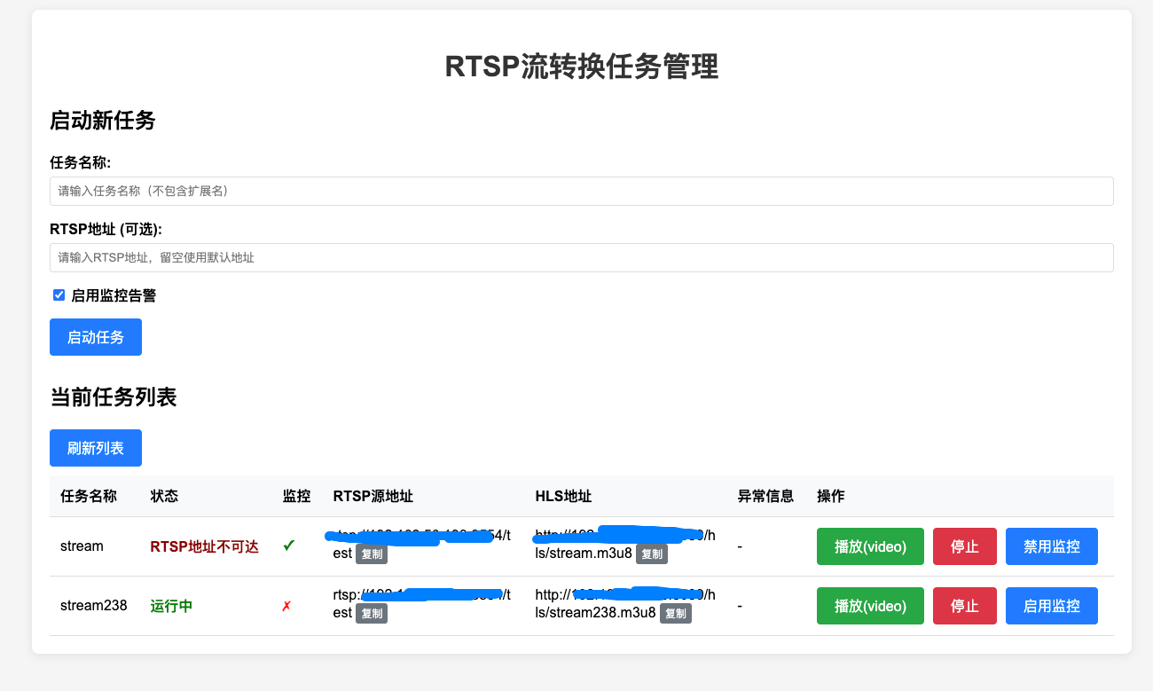Click the 启用监控告警 label text
Viewport: 1153px width, 691px height.
click(114, 295)
